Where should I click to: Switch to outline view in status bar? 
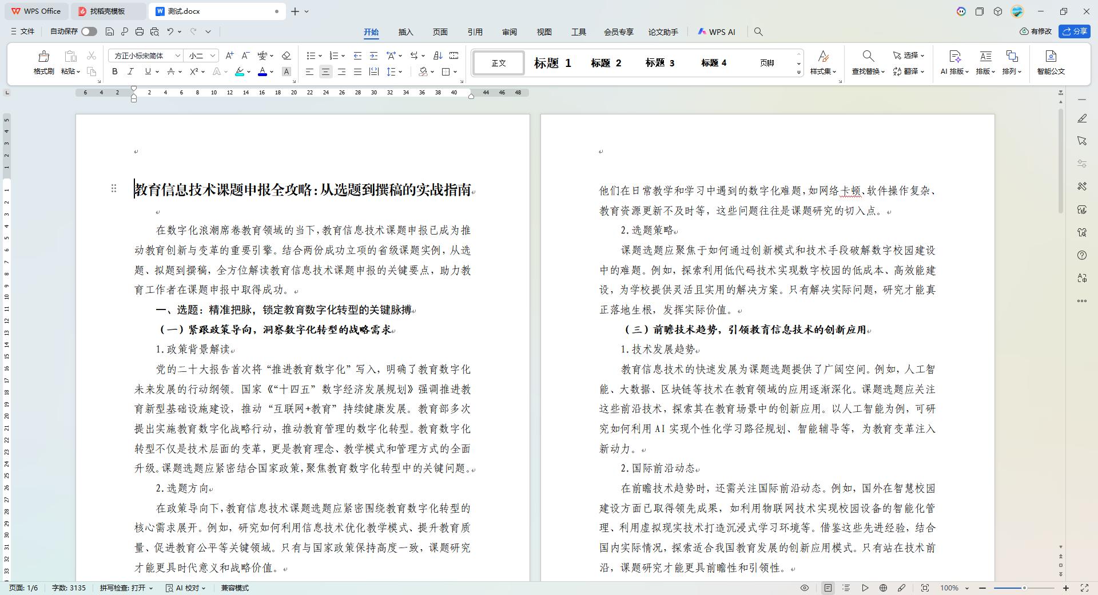pyautogui.click(x=846, y=588)
